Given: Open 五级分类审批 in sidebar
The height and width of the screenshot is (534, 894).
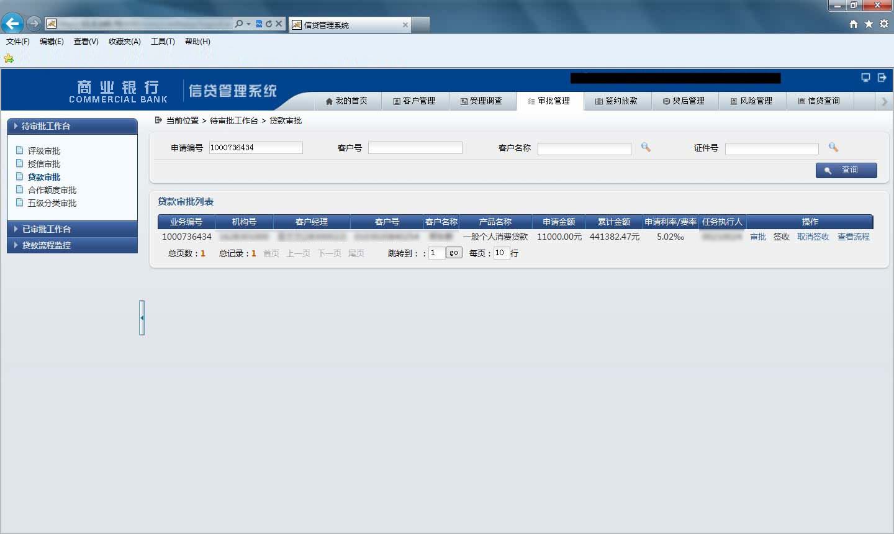Looking at the screenshot, I should click(52, 203).
